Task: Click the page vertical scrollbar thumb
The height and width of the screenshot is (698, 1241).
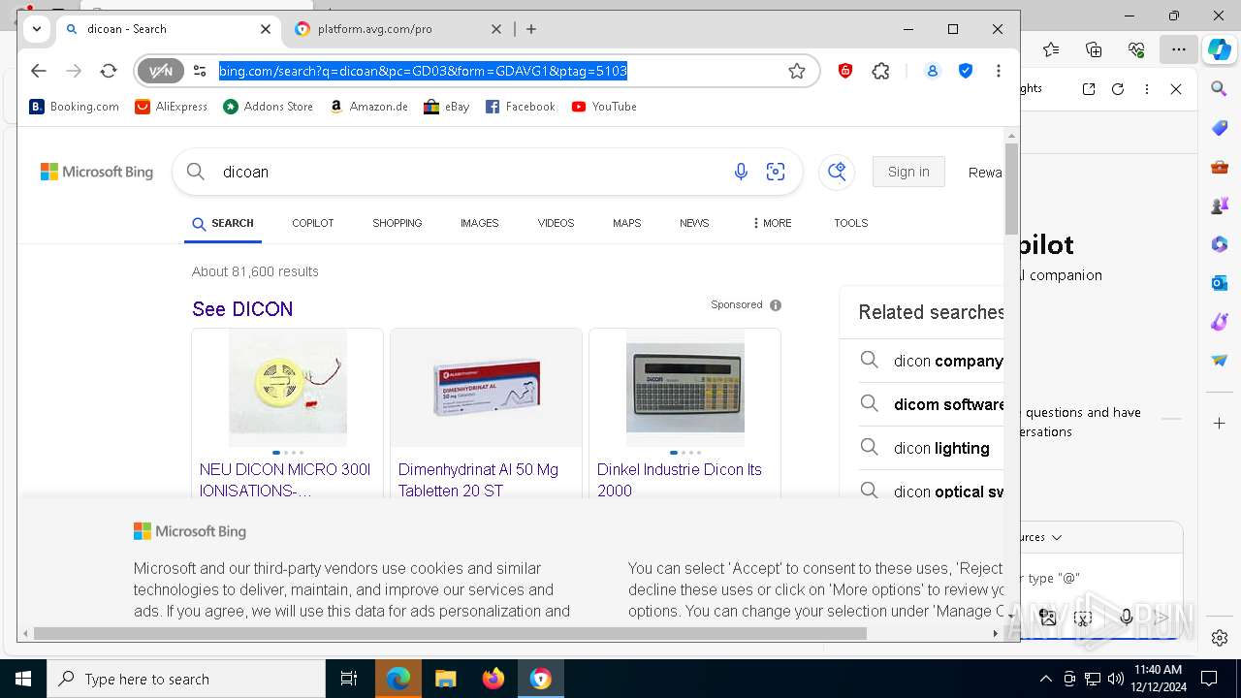Action: point(1012,188)
